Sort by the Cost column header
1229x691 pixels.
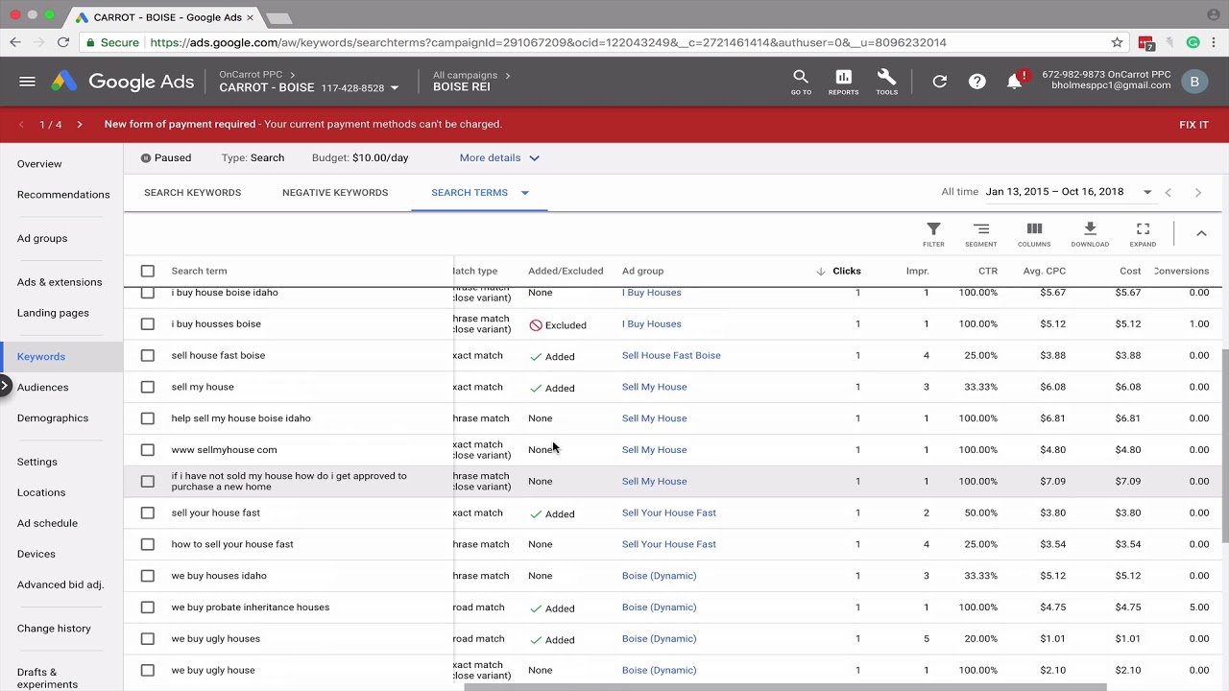[x=1130, y=271]
